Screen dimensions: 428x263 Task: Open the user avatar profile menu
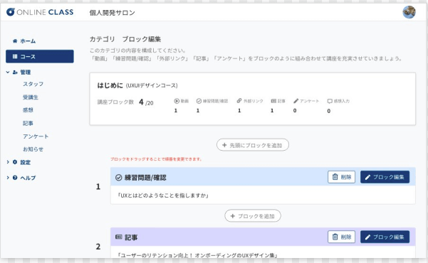409,12
